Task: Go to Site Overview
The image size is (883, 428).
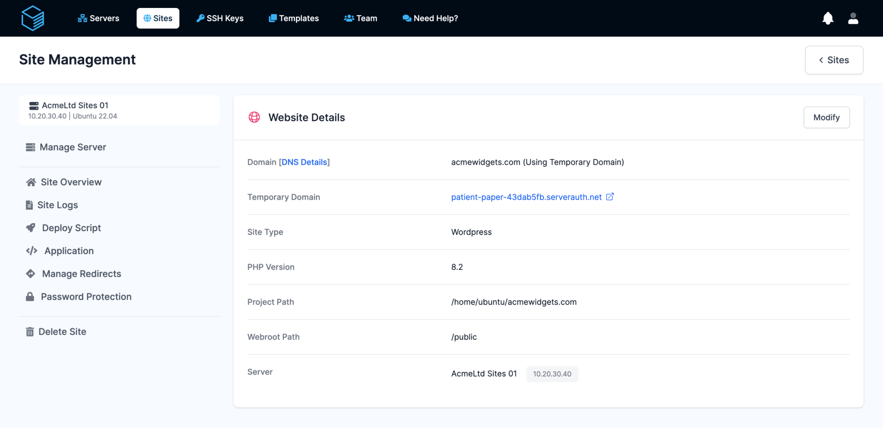Action: [x=71, y=182]
